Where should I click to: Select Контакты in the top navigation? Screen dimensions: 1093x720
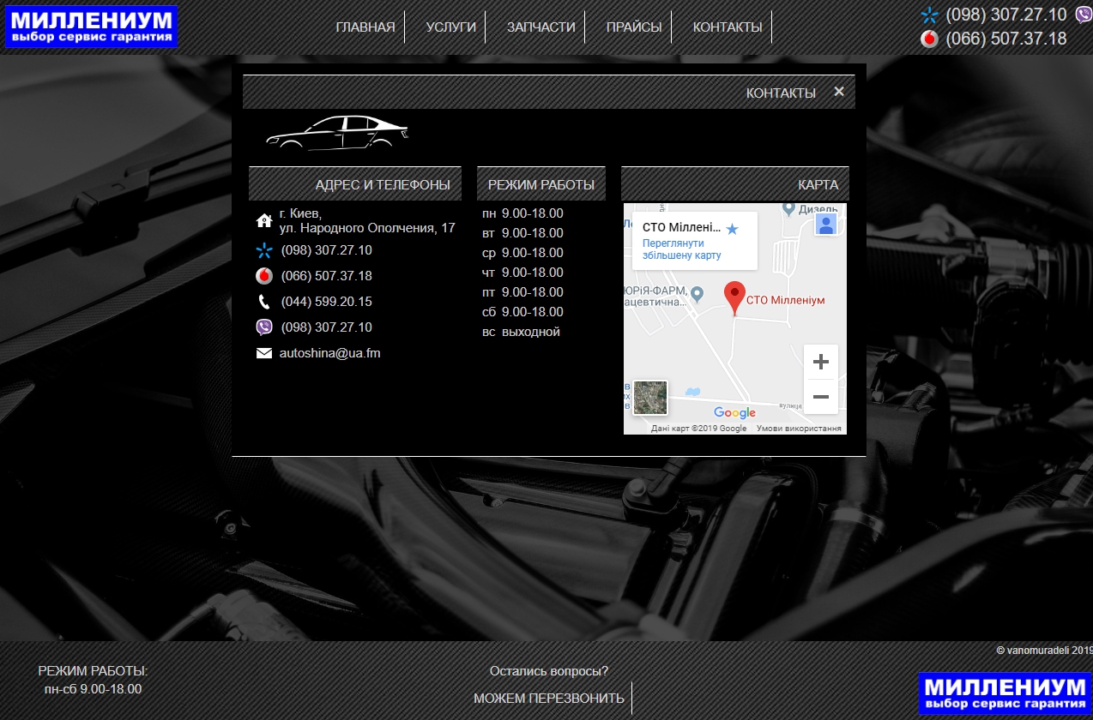[x=728, y=27]
